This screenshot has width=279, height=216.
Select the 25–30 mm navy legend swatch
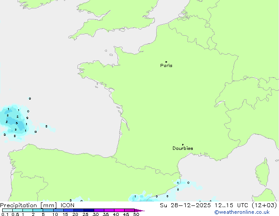coord(89,210)
